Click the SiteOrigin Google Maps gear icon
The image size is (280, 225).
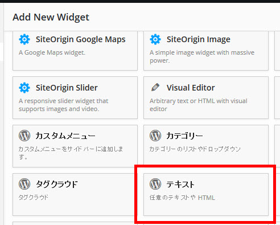tap(24, 39)
